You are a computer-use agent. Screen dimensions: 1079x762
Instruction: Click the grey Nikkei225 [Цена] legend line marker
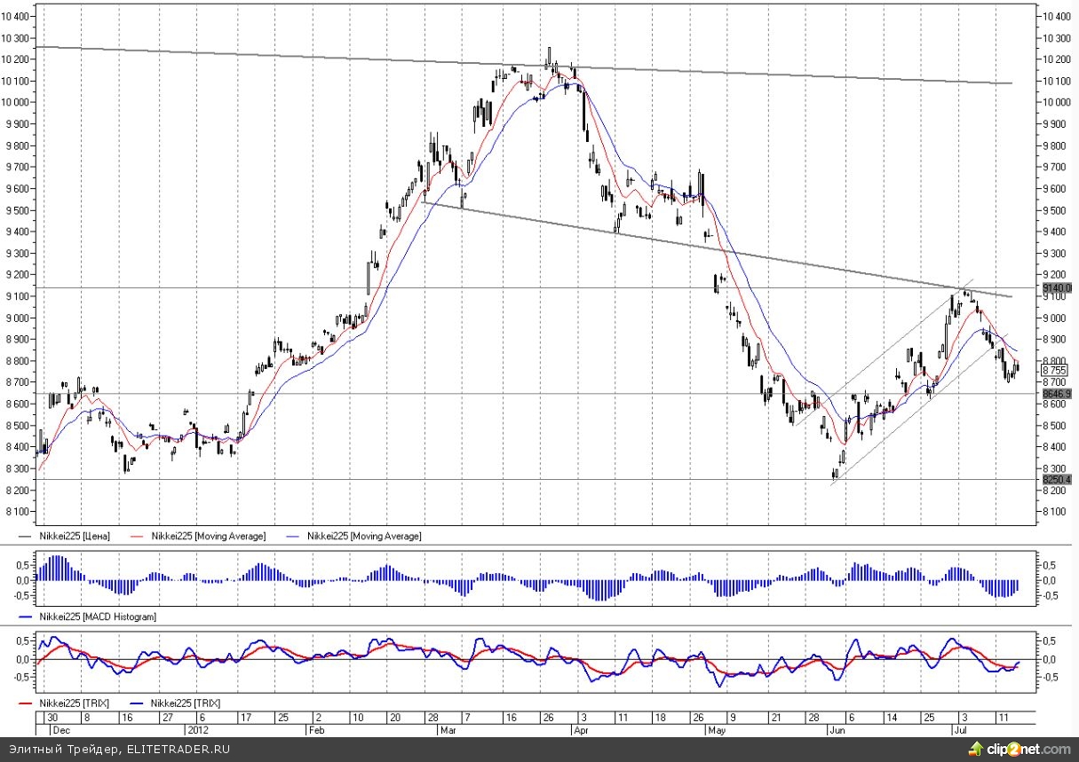(x=24, y=536)
